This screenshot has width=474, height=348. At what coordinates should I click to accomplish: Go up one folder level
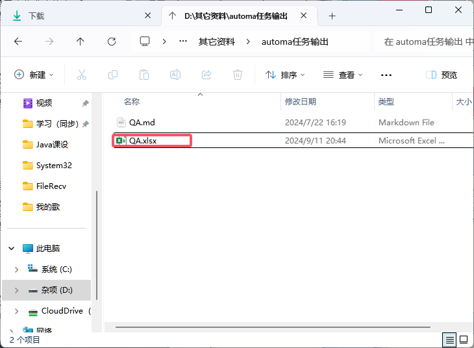point(80,42)
